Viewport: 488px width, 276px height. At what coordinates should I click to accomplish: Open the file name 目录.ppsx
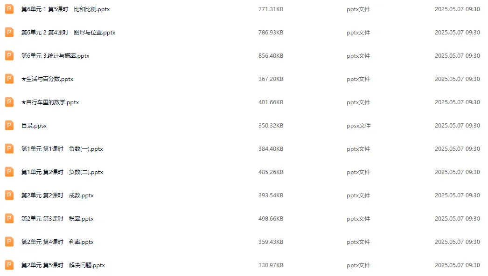coord(34,125)
